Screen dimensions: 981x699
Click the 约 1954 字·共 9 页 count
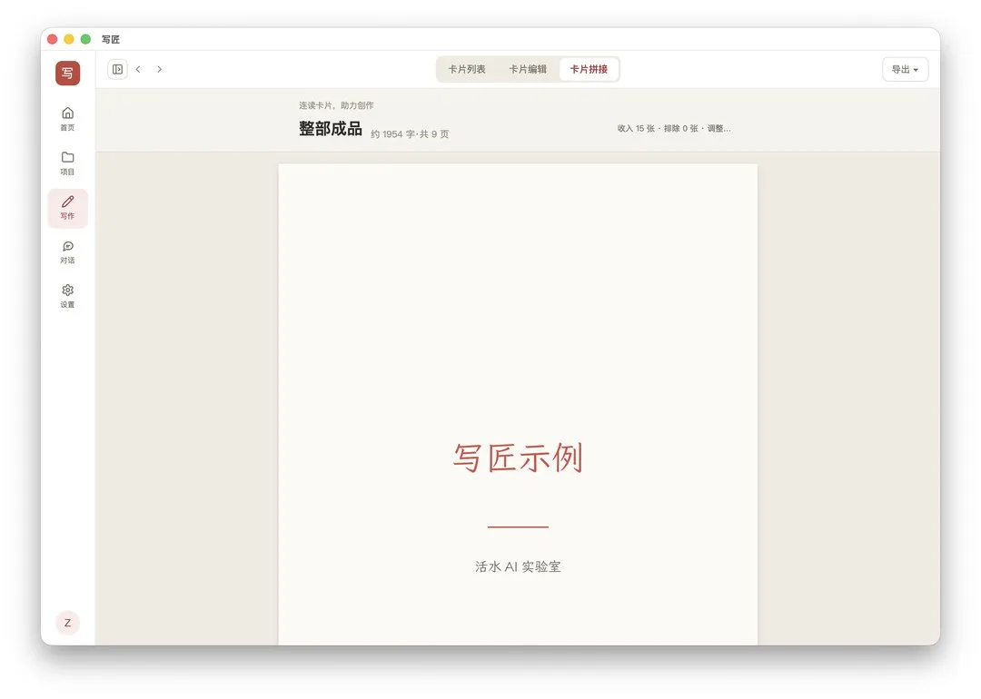[x=410, y=133]
